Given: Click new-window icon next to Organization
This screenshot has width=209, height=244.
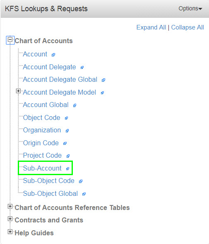Looking at the screenshot, I should [67, 131].
